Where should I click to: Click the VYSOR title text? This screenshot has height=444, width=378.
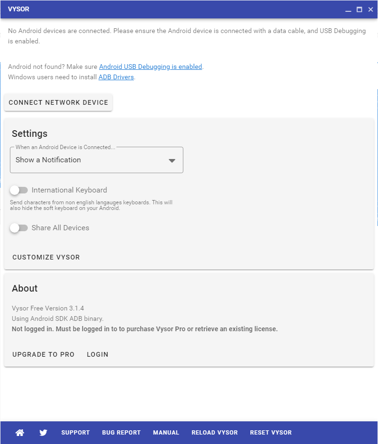[x=19, y=9]
